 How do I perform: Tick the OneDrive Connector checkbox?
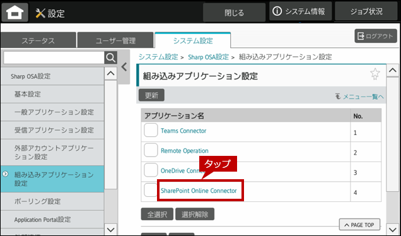151,170
